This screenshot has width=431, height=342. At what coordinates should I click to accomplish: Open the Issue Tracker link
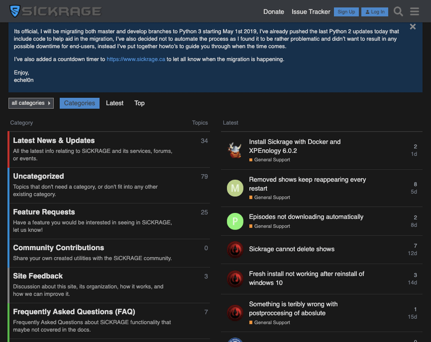coord(311,12)
